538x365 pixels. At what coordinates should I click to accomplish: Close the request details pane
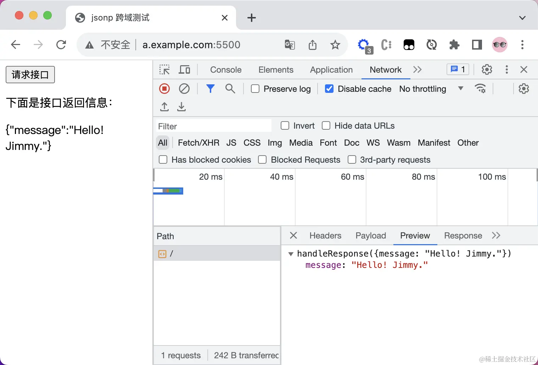click(x=293, y=235)
